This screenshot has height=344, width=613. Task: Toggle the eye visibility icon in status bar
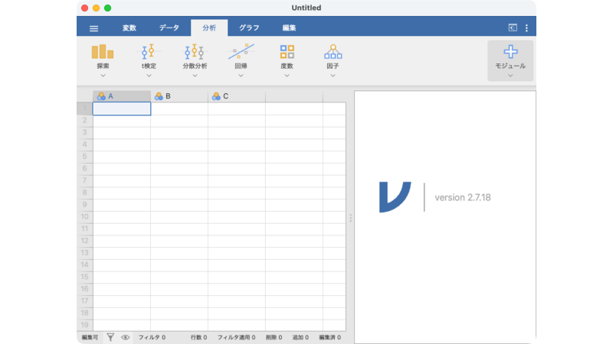[125, 336]
